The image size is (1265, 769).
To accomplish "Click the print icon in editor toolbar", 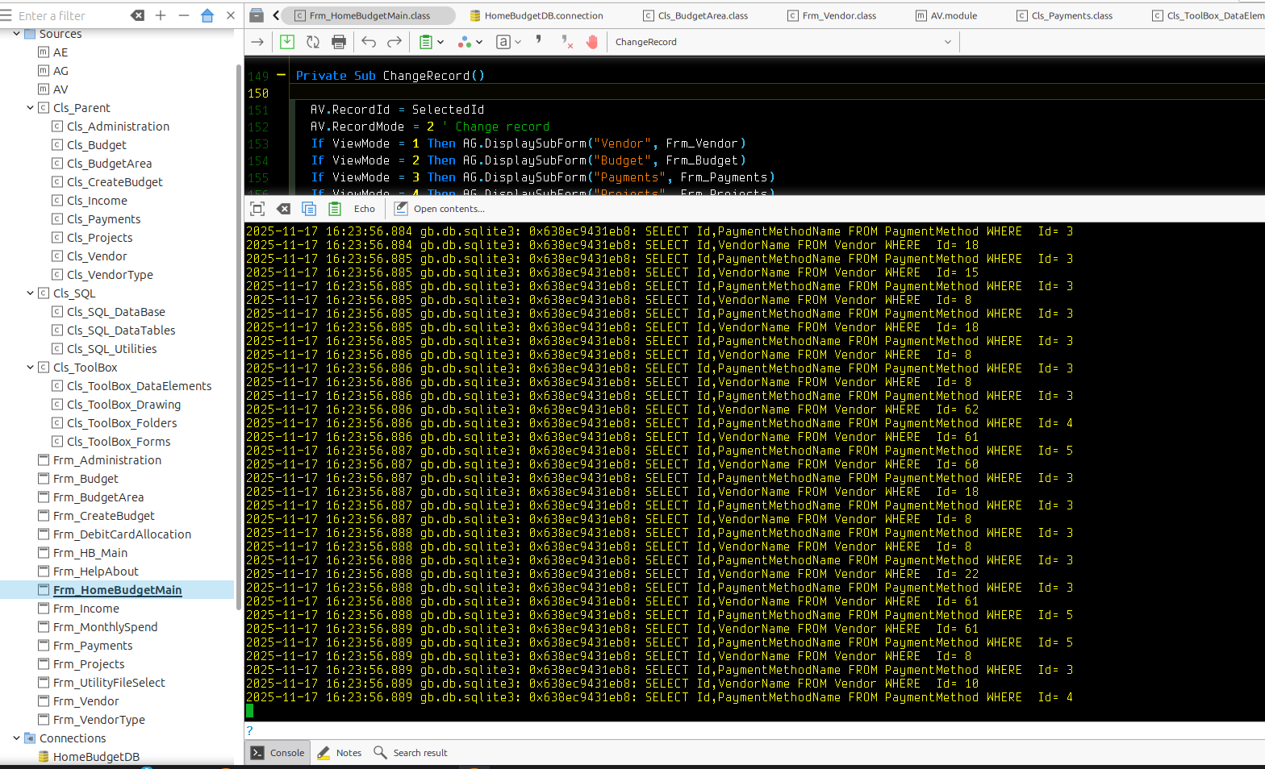I will 339,42.
